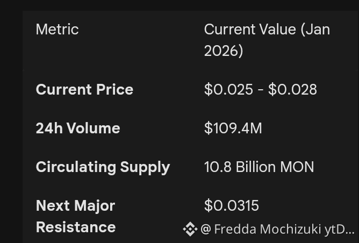Select the 24h Volume row label

pos(78,128)
